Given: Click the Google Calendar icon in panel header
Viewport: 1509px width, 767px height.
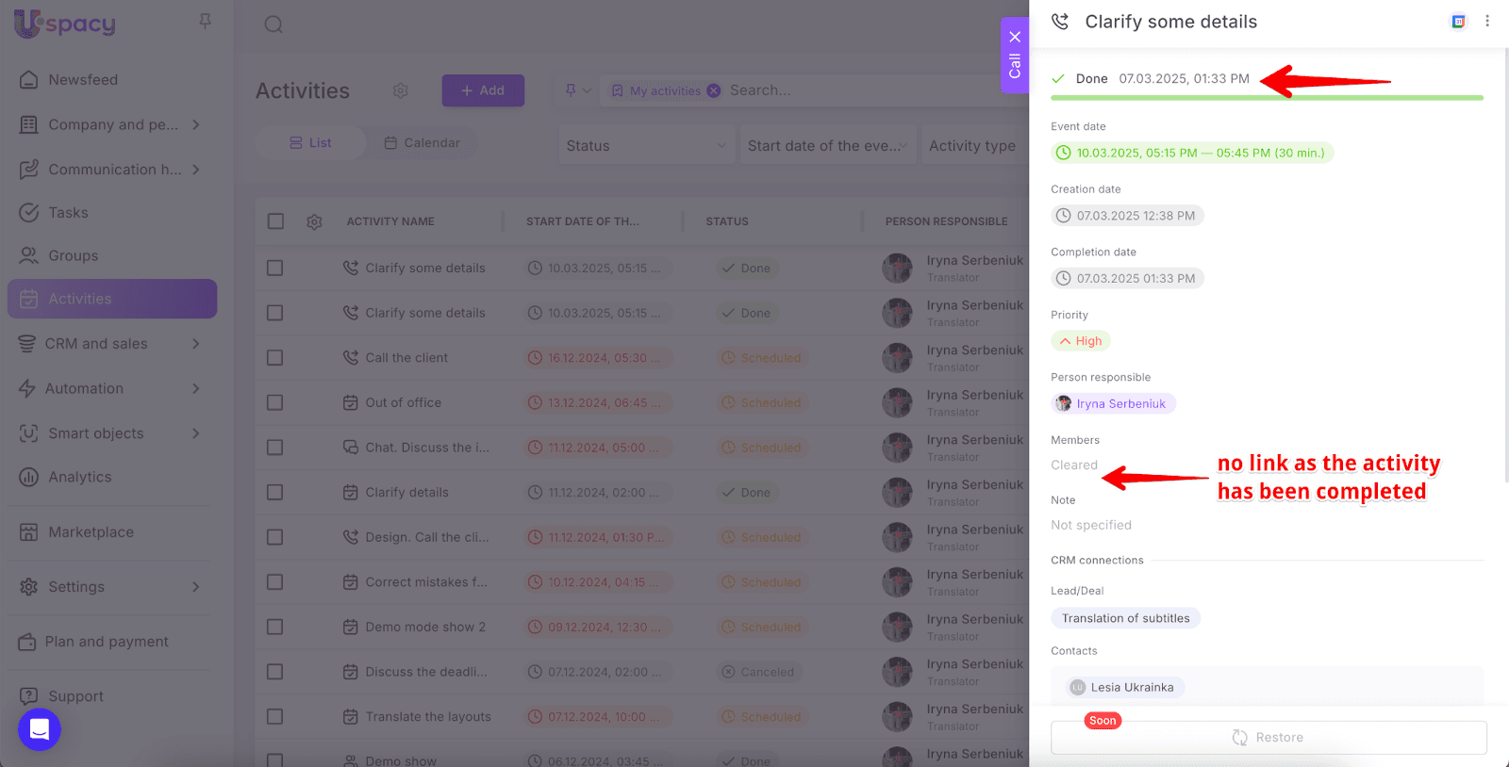Looking at the screenshot, I should tap(1458, 22).
